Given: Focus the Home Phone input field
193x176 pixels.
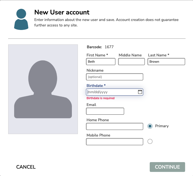Looking at the screenshot, I should 115,126.
